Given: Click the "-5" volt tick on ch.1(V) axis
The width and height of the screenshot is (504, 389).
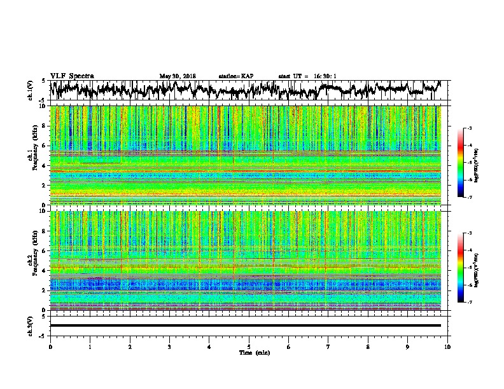Looking at the screenshot, I should click(43, 100).
